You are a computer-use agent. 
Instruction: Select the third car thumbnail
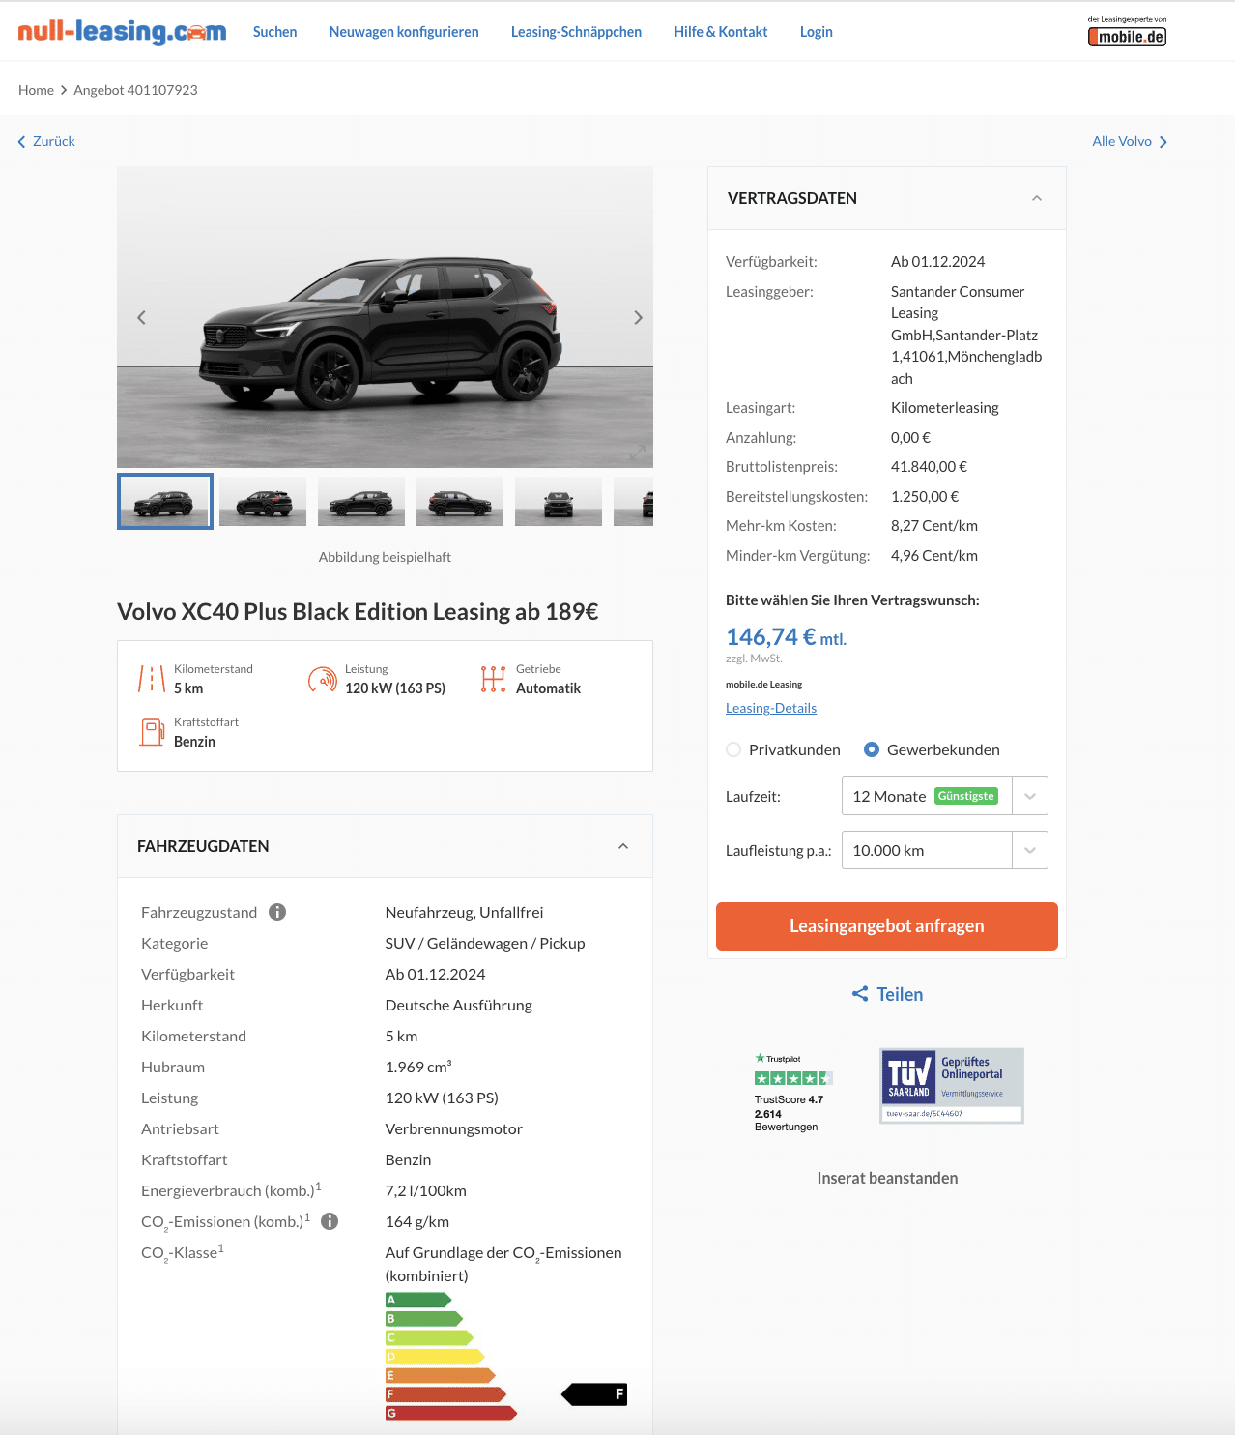(x=361, y=501)
